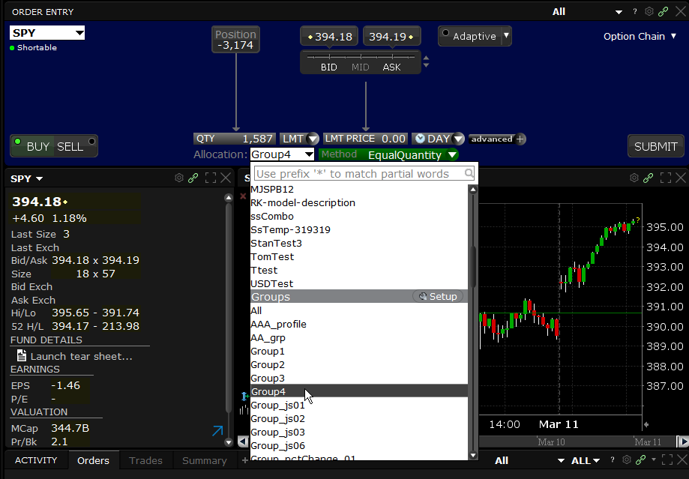Viewport: 689px width, 479px height.
Task: Open Option Chain dropdown
Action: pyautogui.click(x=640, y=37)
